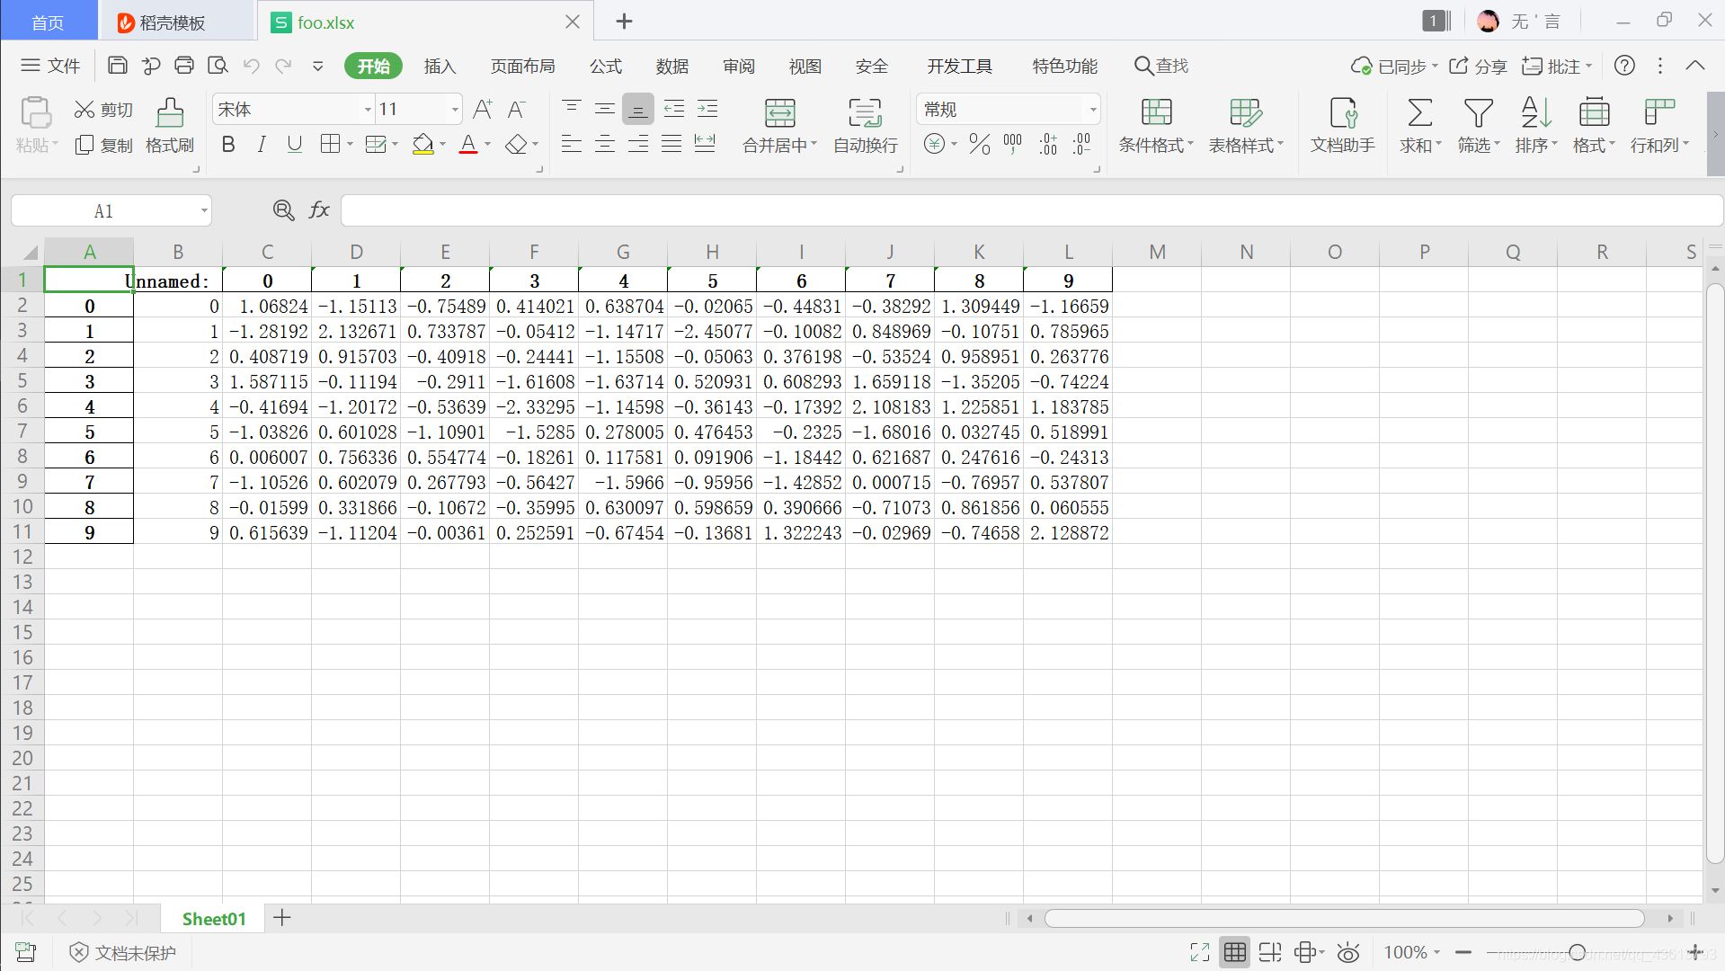Click the font color red A swatch
Screen dimensions: 1725x971
click(x=468, y=144)
